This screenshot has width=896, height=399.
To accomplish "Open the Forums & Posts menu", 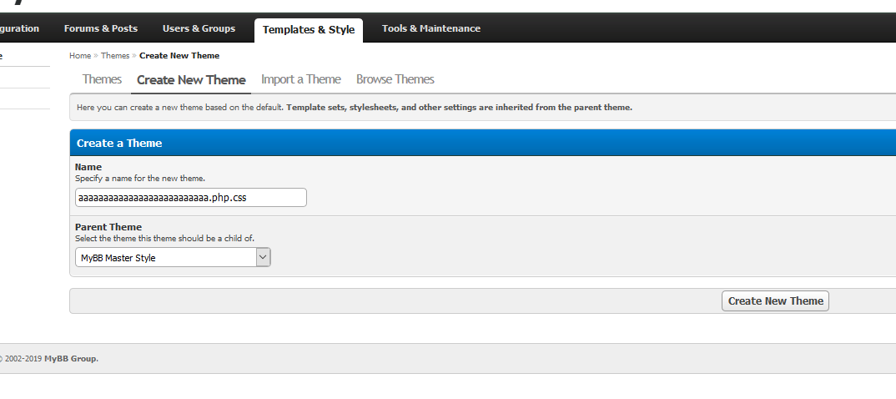I will [100, 28].
